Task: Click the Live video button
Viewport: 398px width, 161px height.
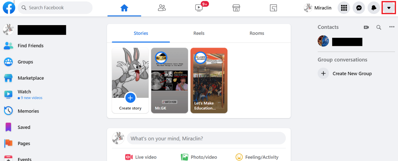Action: coord(141,157)
